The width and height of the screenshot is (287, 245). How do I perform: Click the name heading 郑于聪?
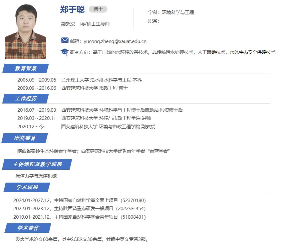click(x=72, y=10)
